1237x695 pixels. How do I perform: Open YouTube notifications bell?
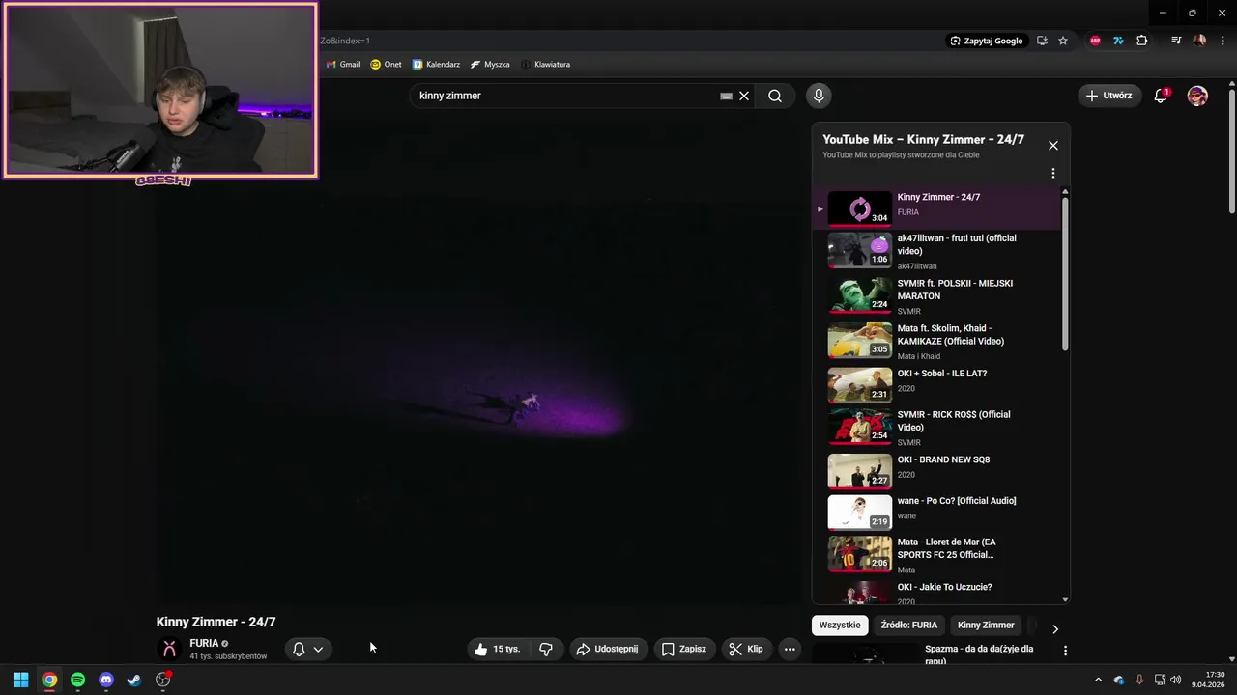point(1161,96)
